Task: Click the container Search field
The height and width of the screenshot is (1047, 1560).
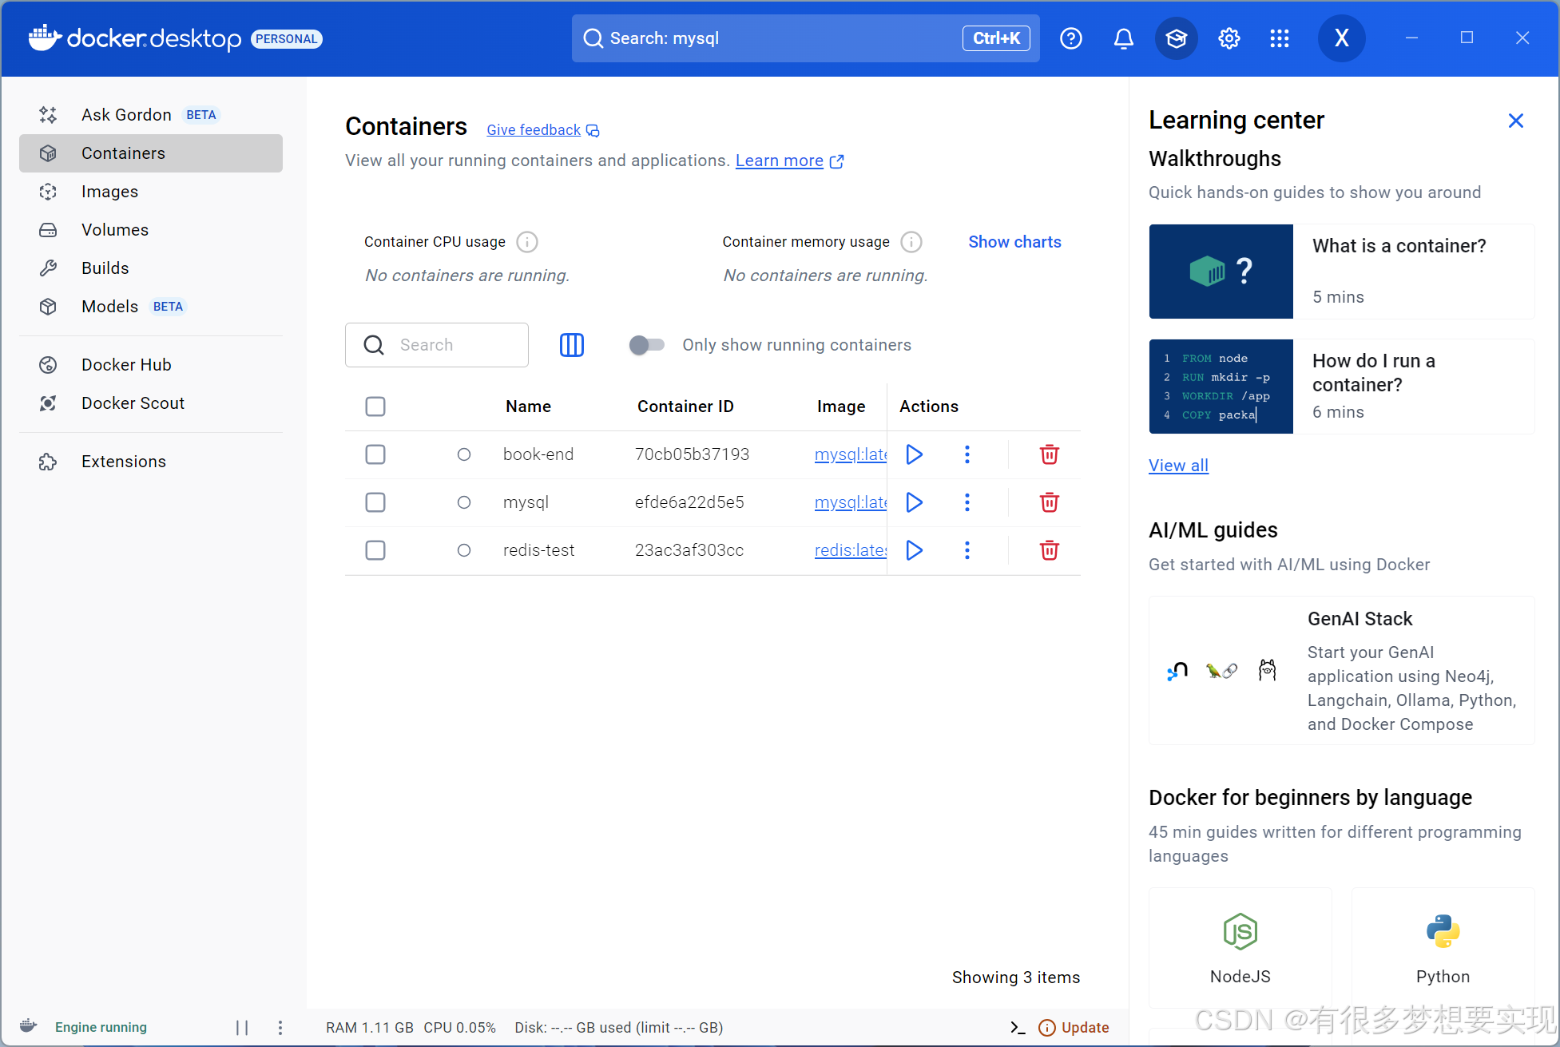Action: coord(437,345)
